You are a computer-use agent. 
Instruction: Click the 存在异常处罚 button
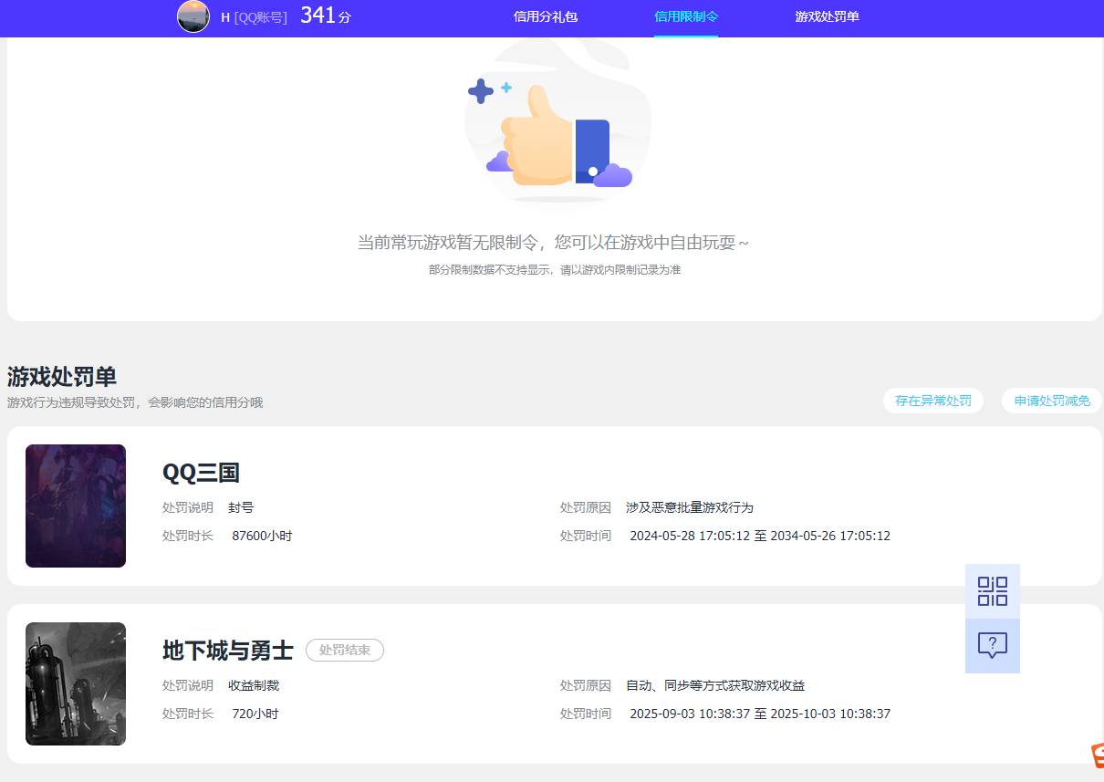(x=932, y=400)
